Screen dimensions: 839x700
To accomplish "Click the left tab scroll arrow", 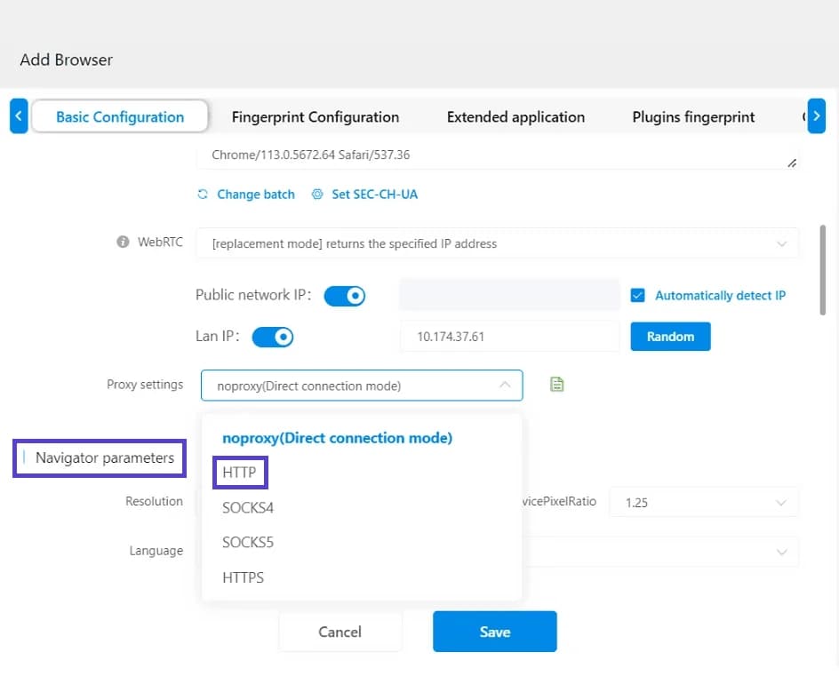I will click(19, 116).
